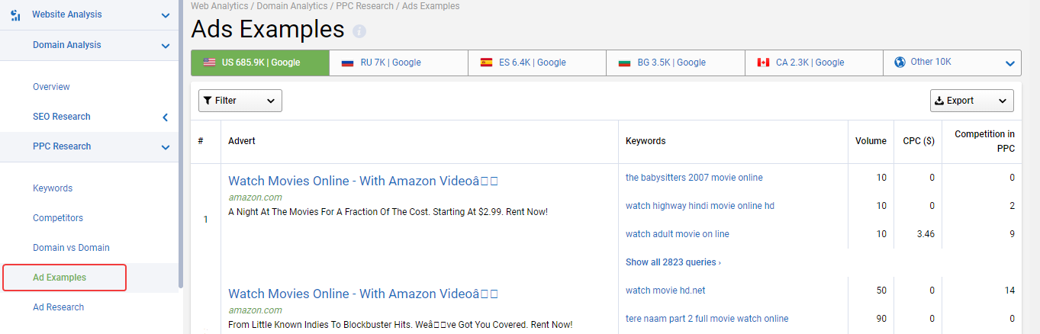Open the Export dropdown
Viewport: 1040px width, 334px height.
point(971,101)
